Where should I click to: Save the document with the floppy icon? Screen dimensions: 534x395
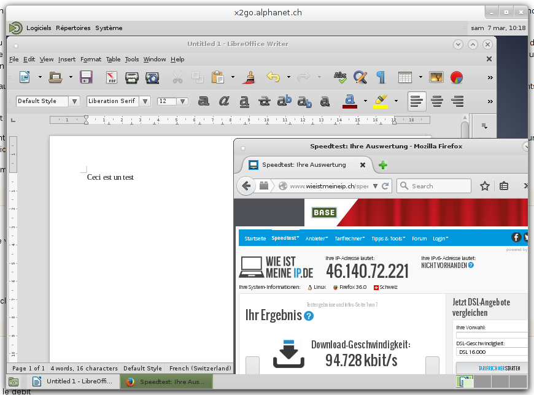point(86,77)
